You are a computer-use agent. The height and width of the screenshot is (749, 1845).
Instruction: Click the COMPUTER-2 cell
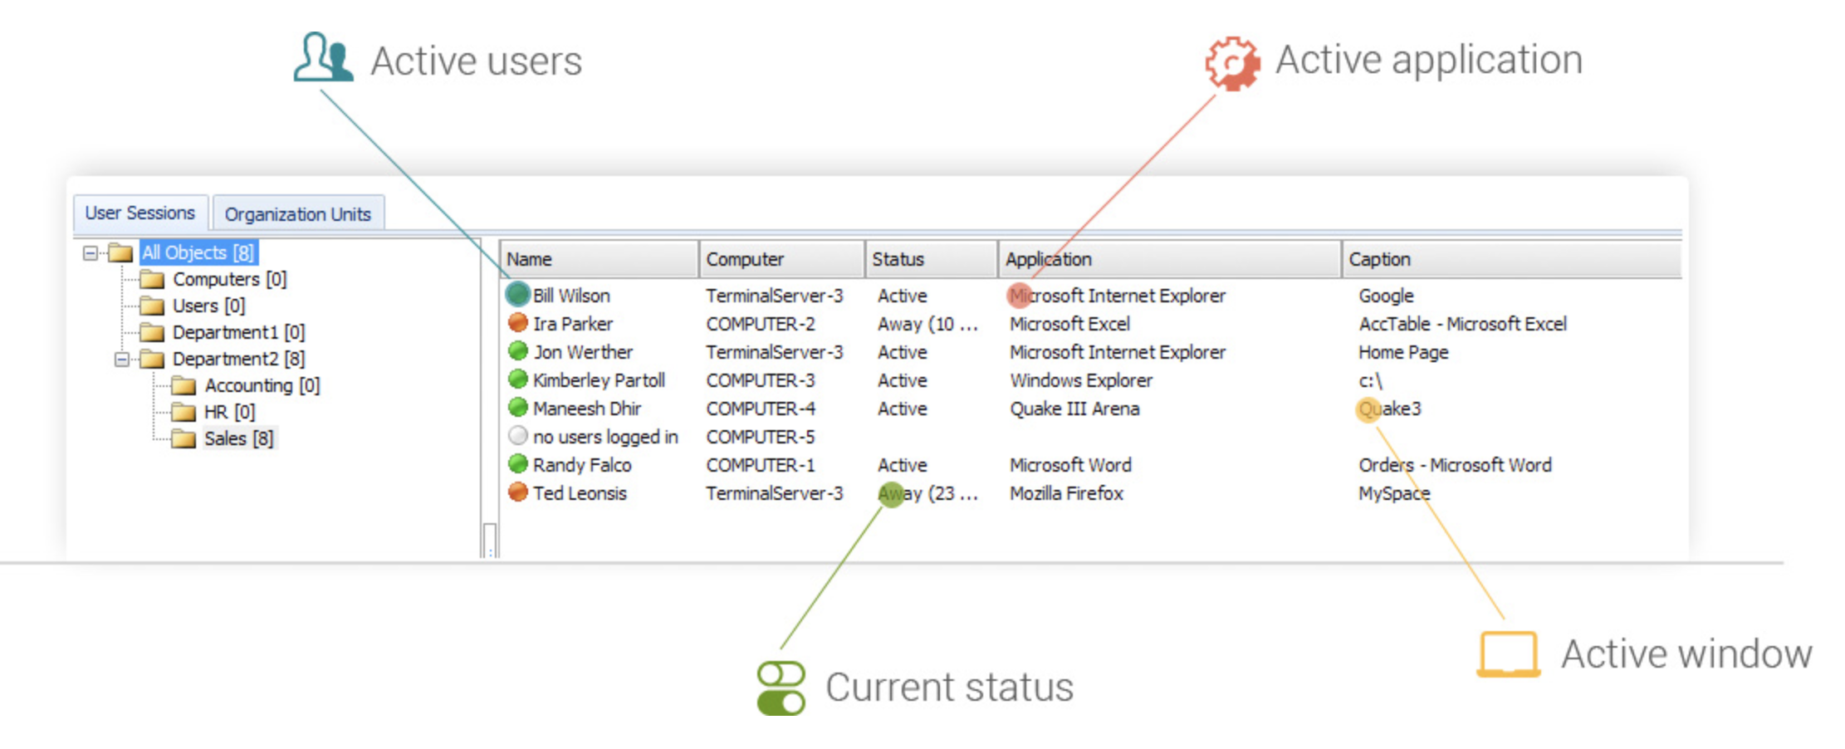point(761,324)
